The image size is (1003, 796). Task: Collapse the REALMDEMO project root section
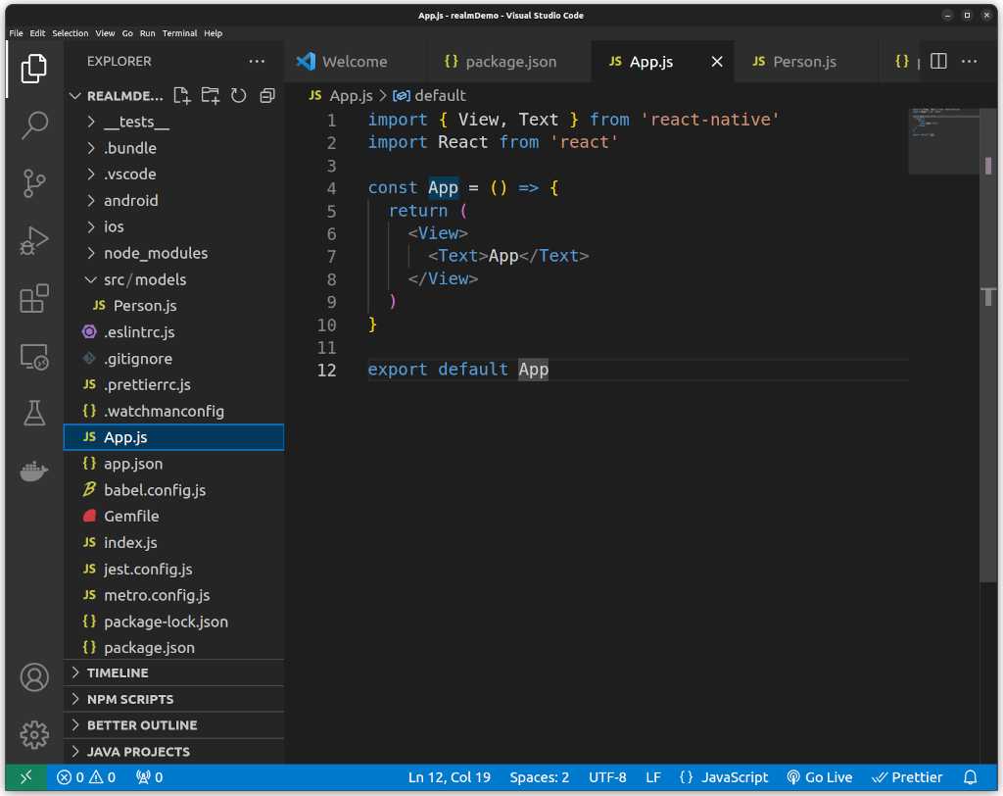click(118, 96)
